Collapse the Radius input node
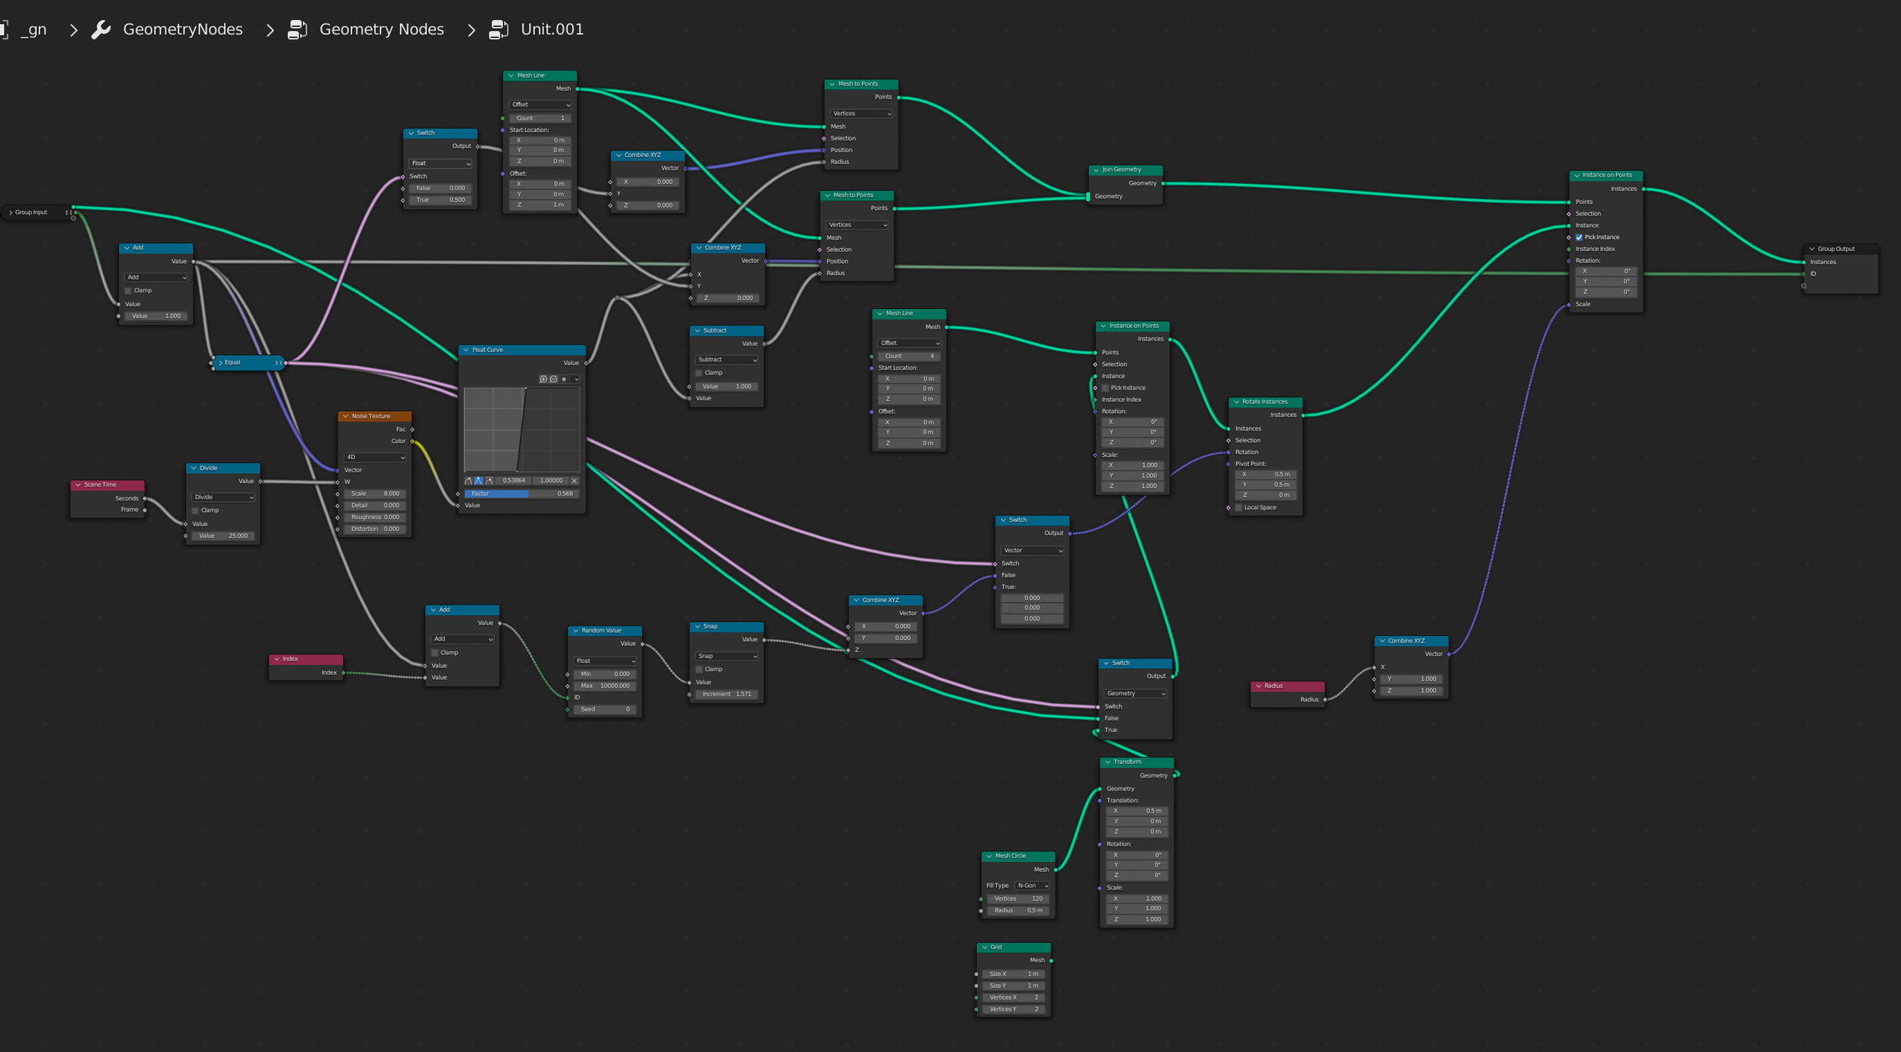The image size is (1901, 1052). coord(1258,686)
